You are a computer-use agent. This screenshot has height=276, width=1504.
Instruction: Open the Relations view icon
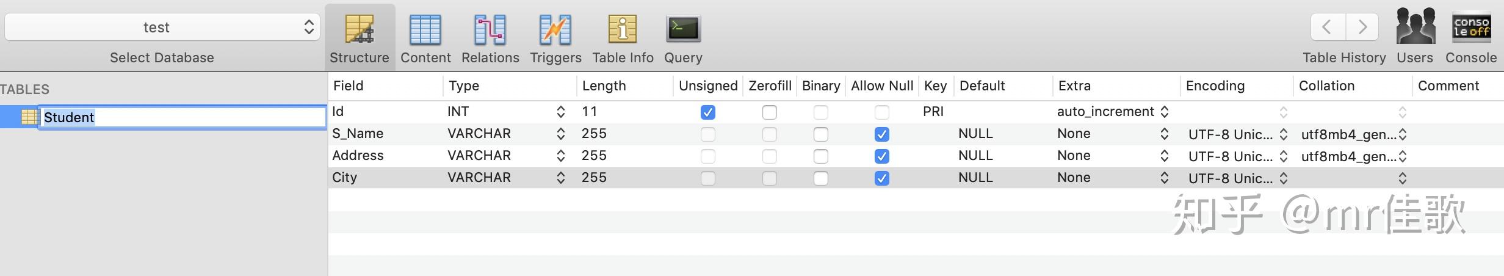pyautogui.click(x=490, y=29)
